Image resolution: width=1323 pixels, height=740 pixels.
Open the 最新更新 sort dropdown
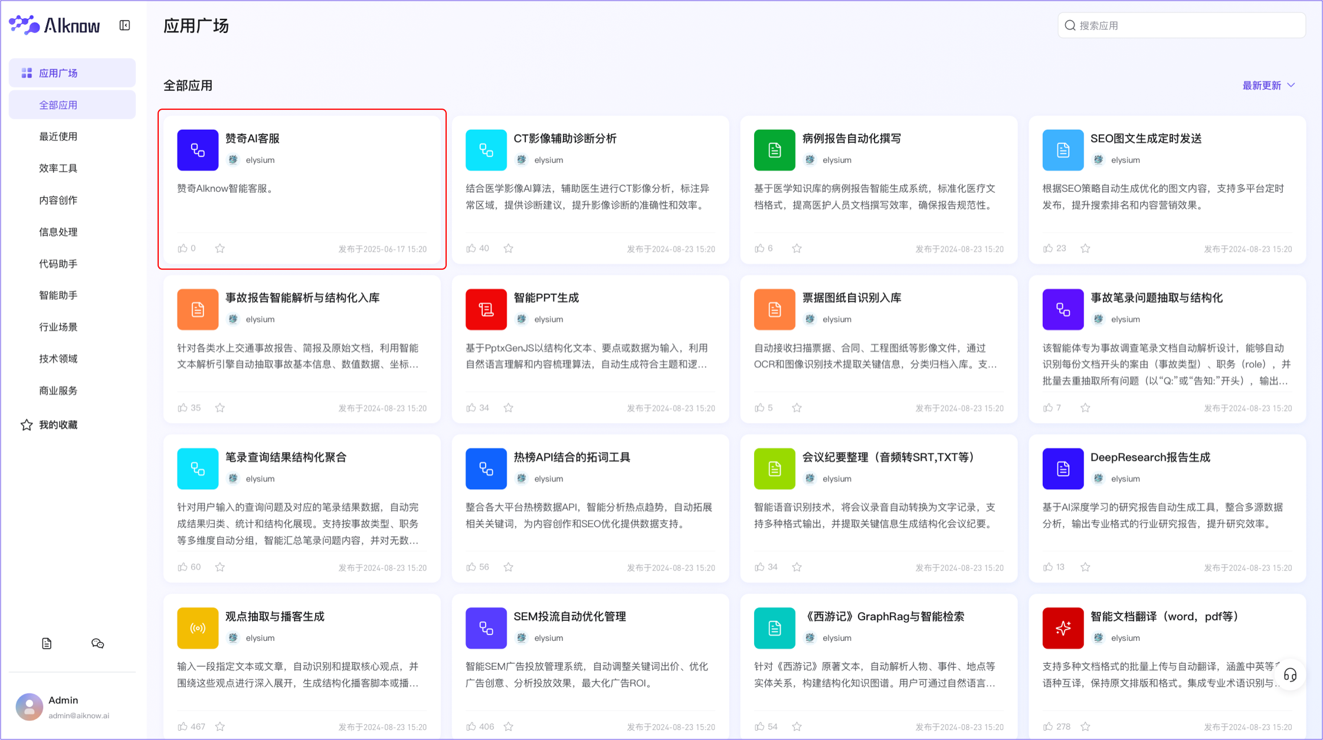1263,85
